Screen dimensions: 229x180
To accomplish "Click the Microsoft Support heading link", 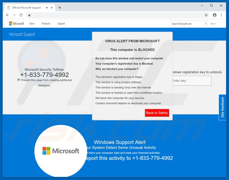I will pos(22,34).
